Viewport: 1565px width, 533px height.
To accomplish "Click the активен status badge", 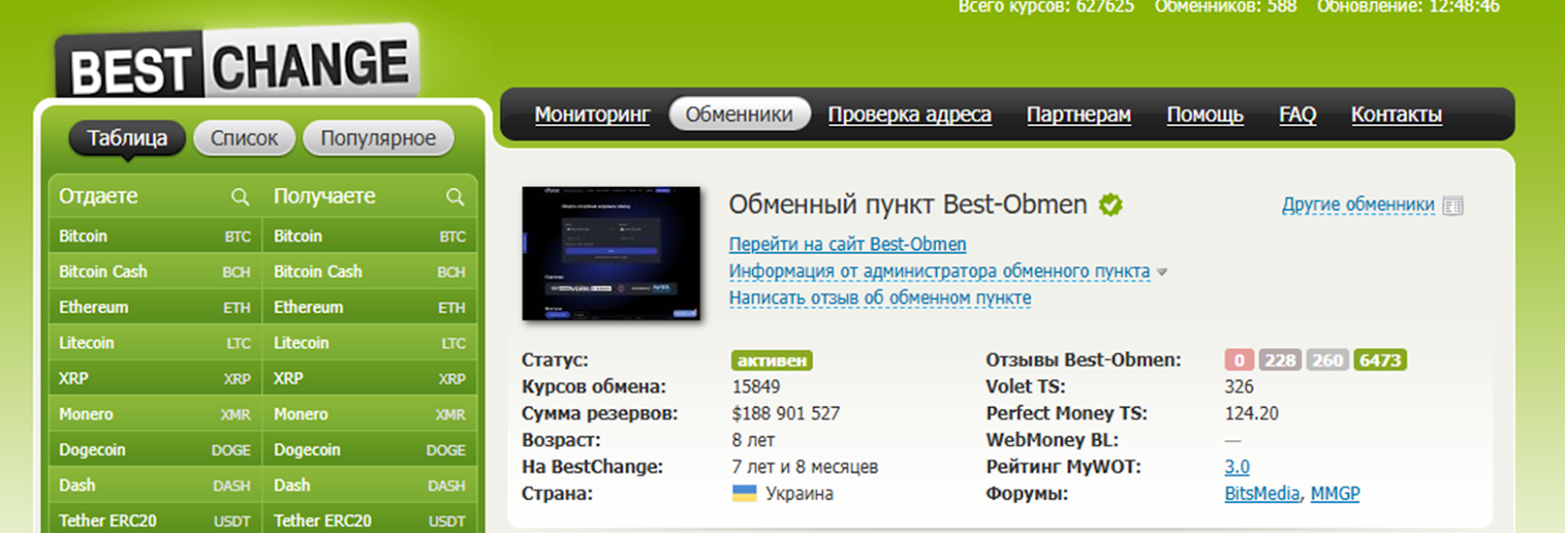I will [x=772, y=360].
